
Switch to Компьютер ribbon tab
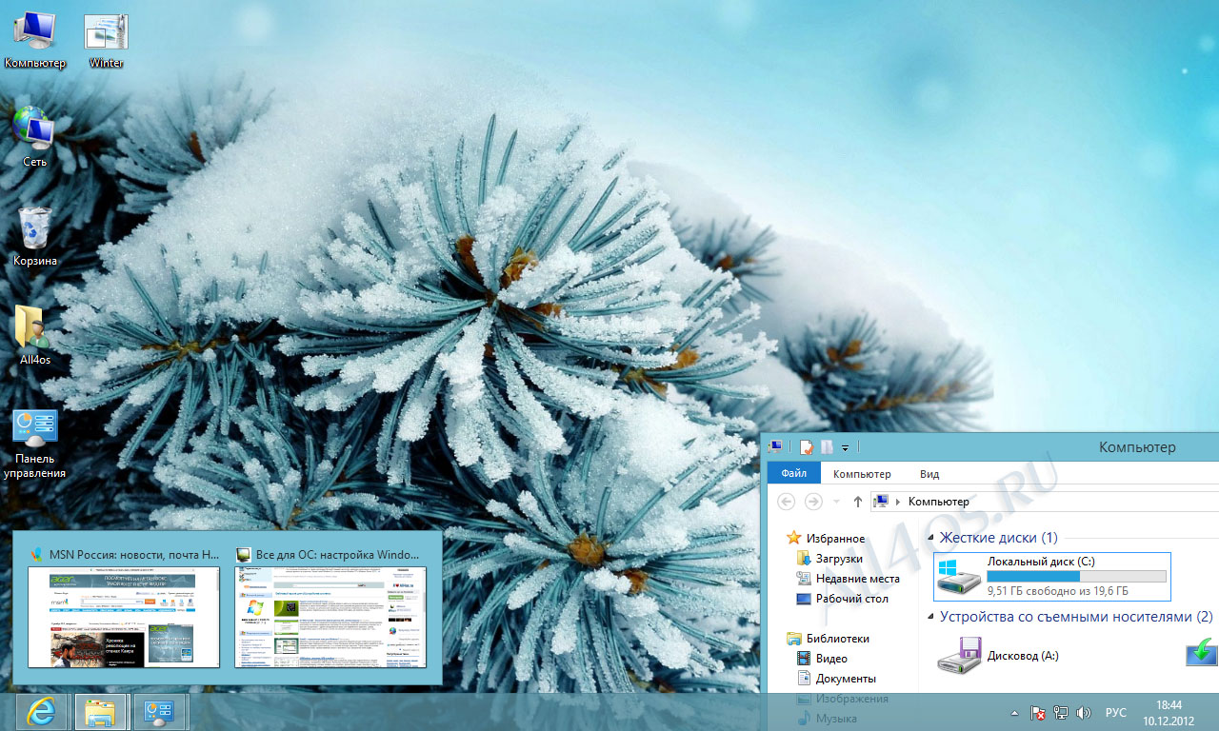pos(862,474)
